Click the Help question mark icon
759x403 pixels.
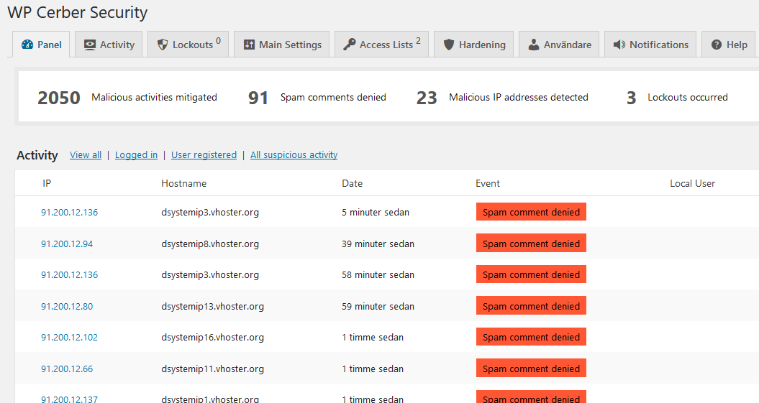[x=717, y=45]
